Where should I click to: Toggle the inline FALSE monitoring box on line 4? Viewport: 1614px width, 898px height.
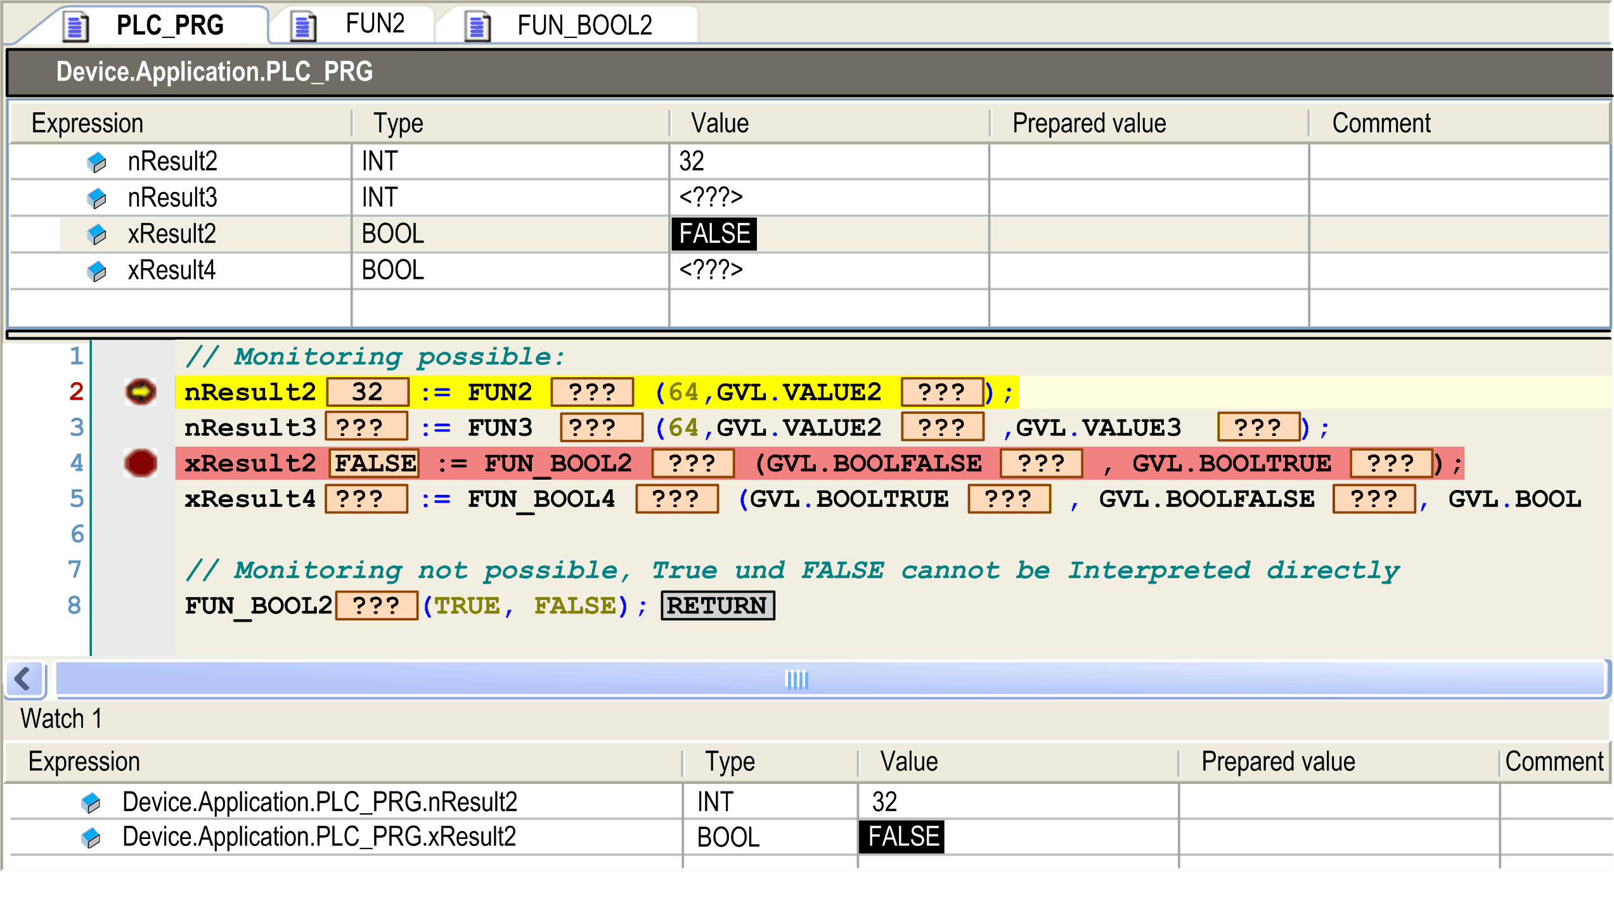(x=373, y=463)
